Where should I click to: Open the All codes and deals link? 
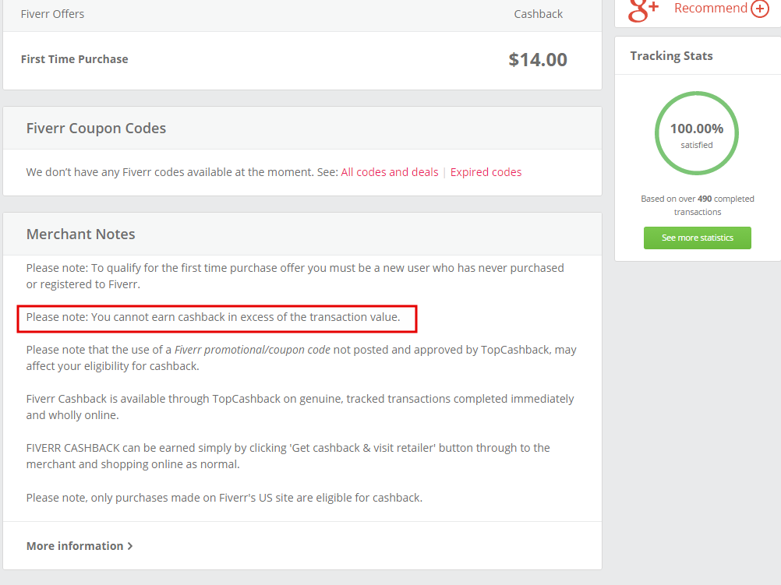point(390,172)
